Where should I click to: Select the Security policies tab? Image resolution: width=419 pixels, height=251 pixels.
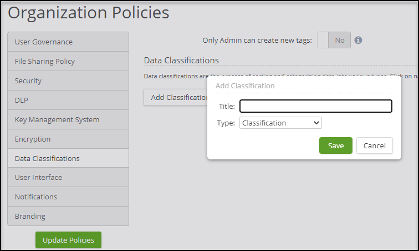point(68,81)
